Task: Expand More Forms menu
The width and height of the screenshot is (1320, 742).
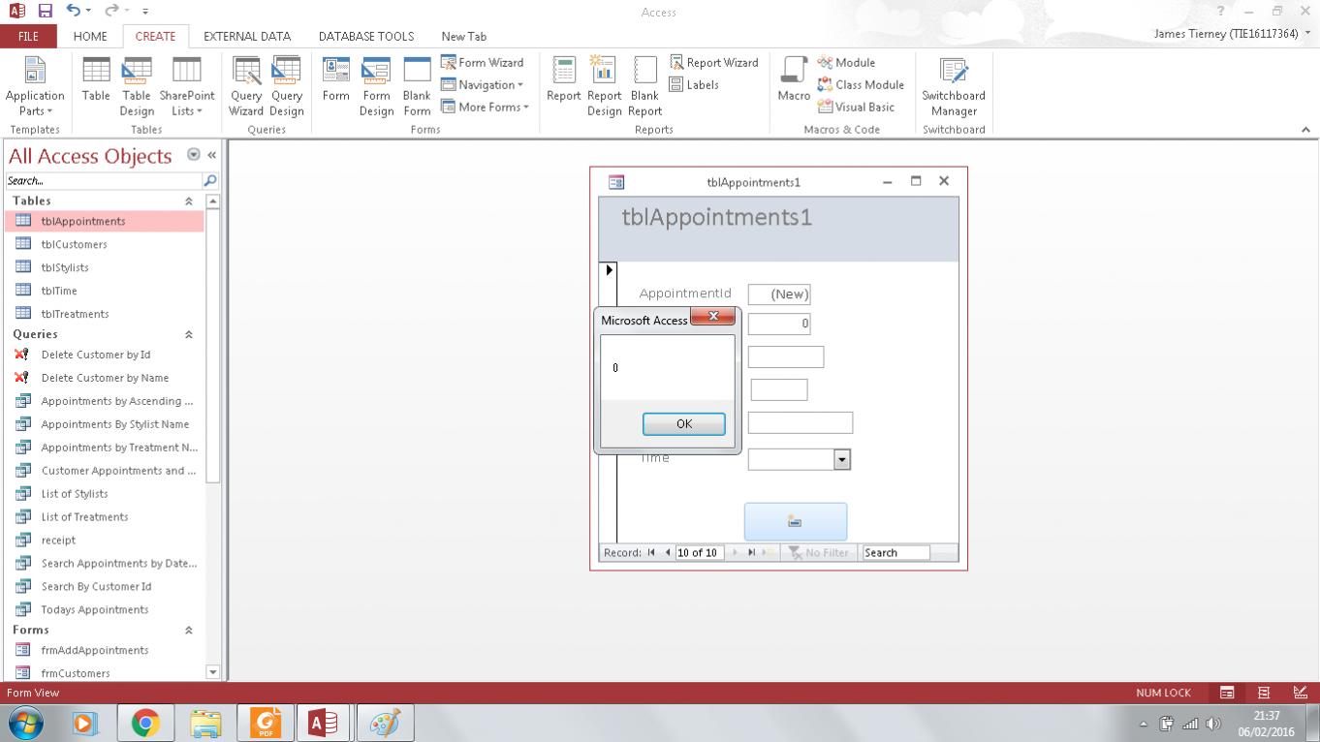Action: click(x=486, y=107)
